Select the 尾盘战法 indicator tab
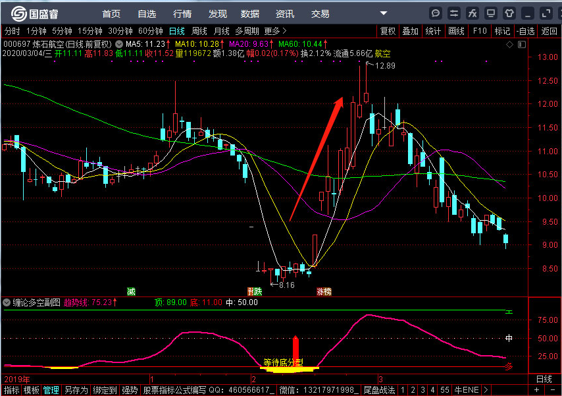Screen dimensions: 562x396 [379, 390]
